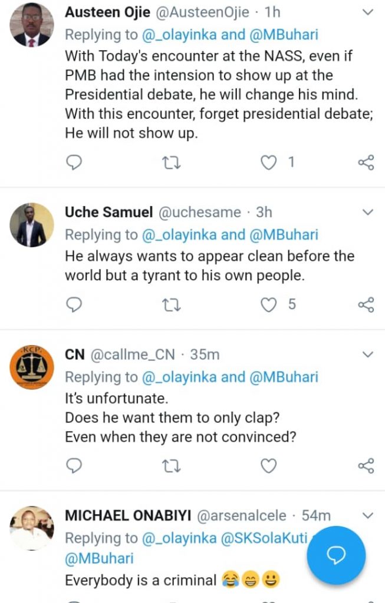Share Austeen Ojie's tweet
Image resolution: width=385 pixels, height=603 pixels.
coord(366,162)
